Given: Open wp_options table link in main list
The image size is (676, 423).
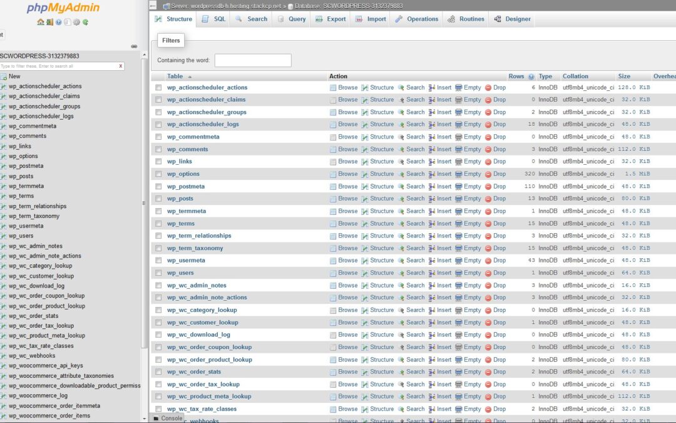Looking at the screenshot, I should [183, 174].
